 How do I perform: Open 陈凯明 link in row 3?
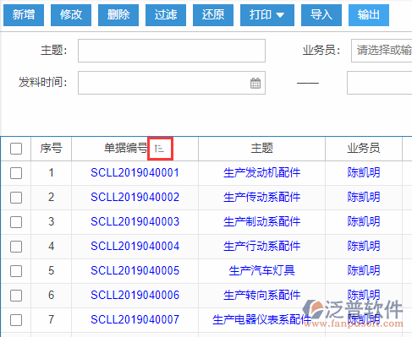pyautogui.click(x=364, y=221)
